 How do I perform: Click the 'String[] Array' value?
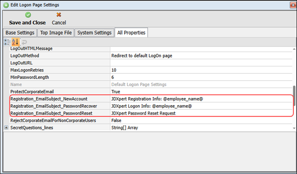tap(125, 128)
